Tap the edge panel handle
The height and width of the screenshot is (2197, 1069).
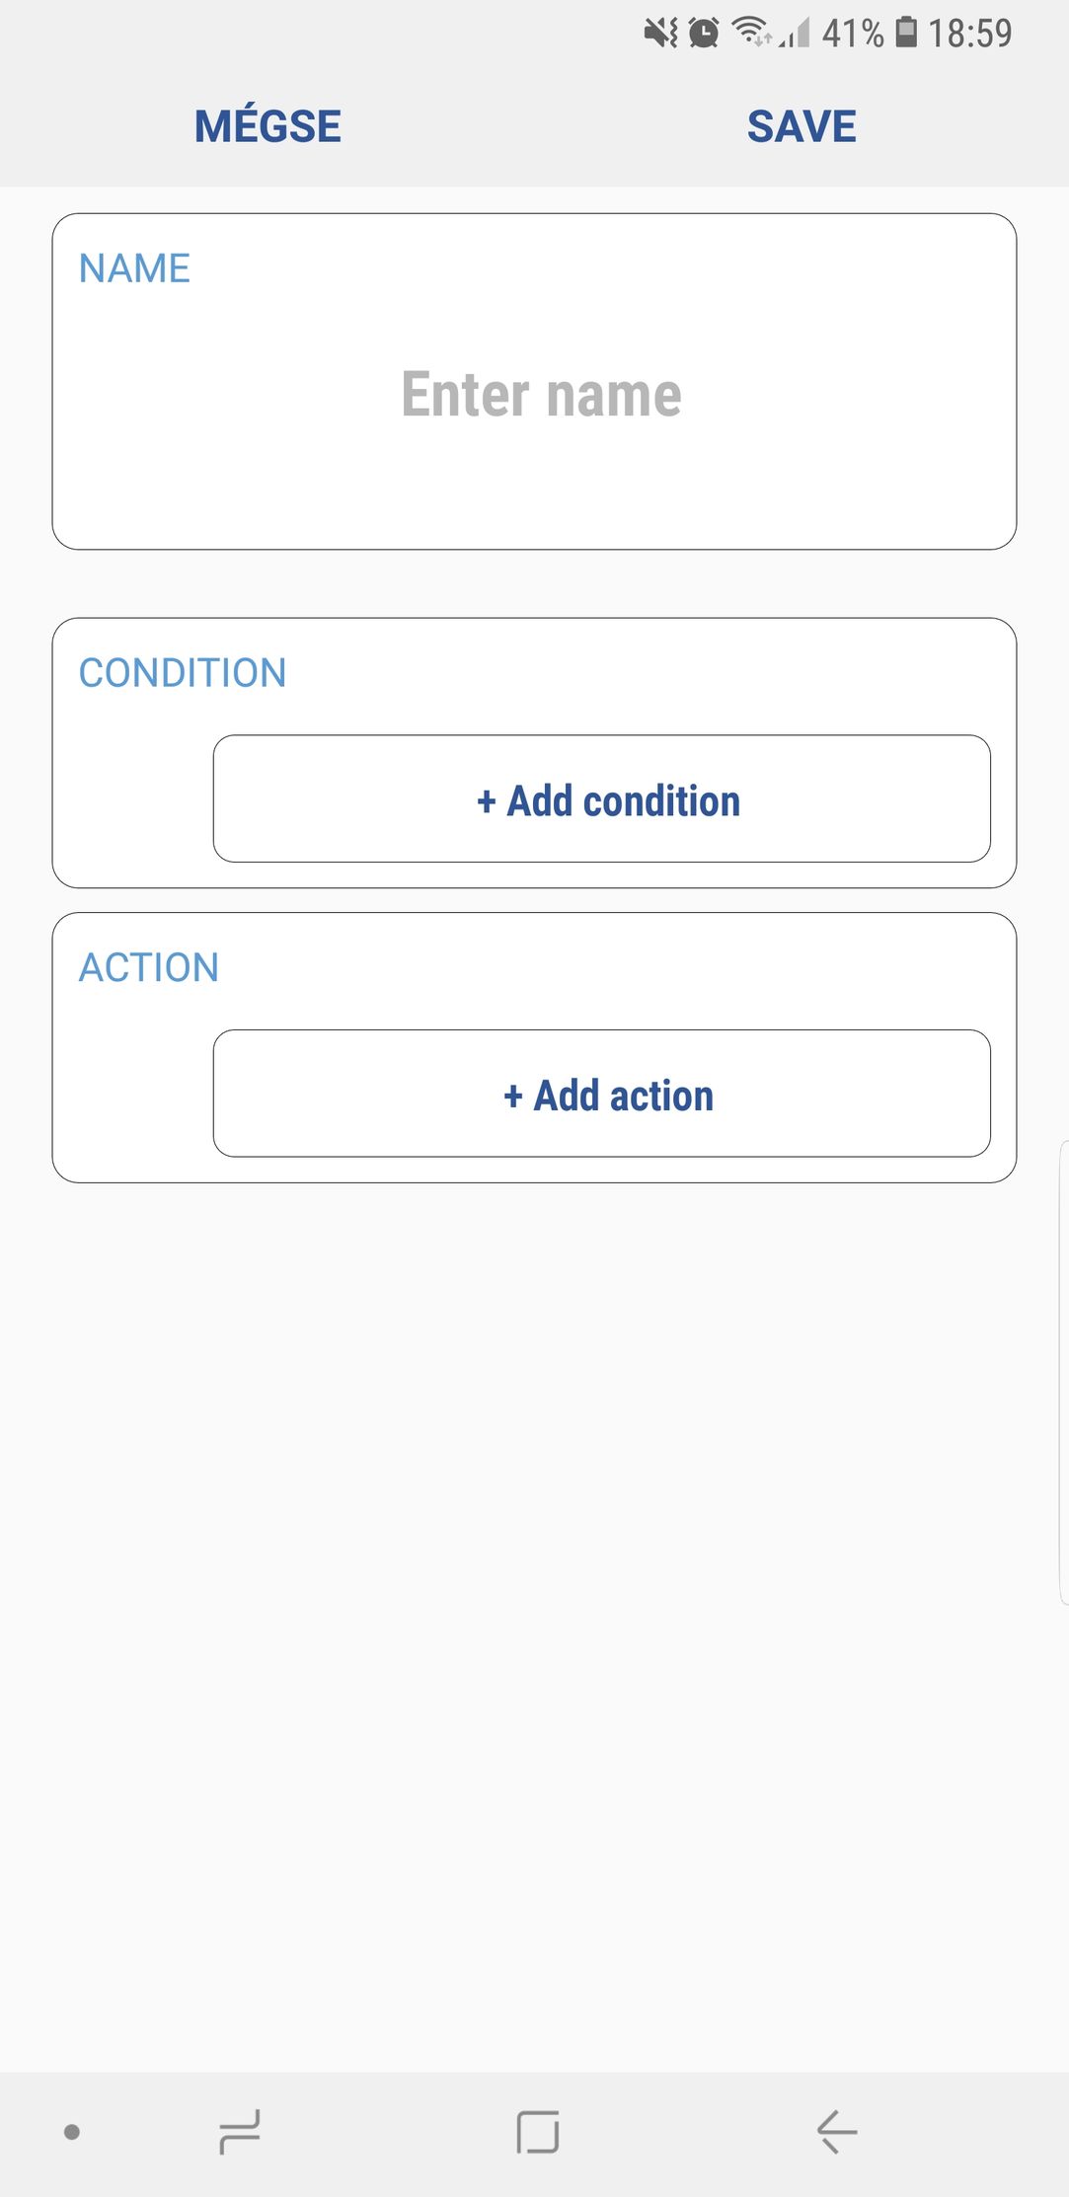pyautogui.click(x=1063, y=1372)
